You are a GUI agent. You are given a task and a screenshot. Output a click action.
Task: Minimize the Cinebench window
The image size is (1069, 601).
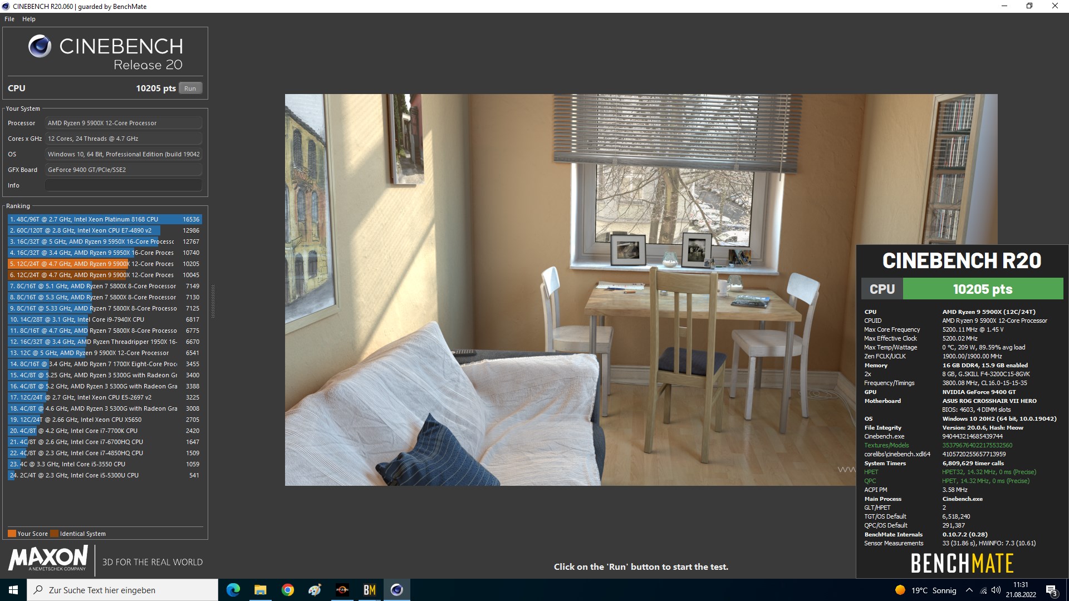pos(1004,6)
